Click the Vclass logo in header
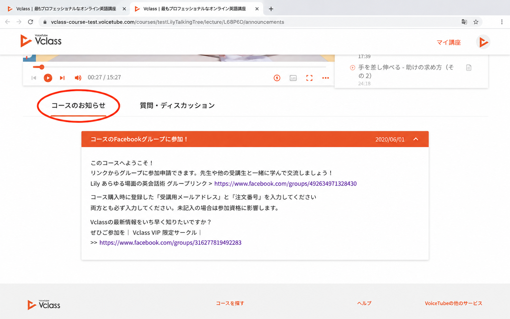 click(x=41, y=41)
